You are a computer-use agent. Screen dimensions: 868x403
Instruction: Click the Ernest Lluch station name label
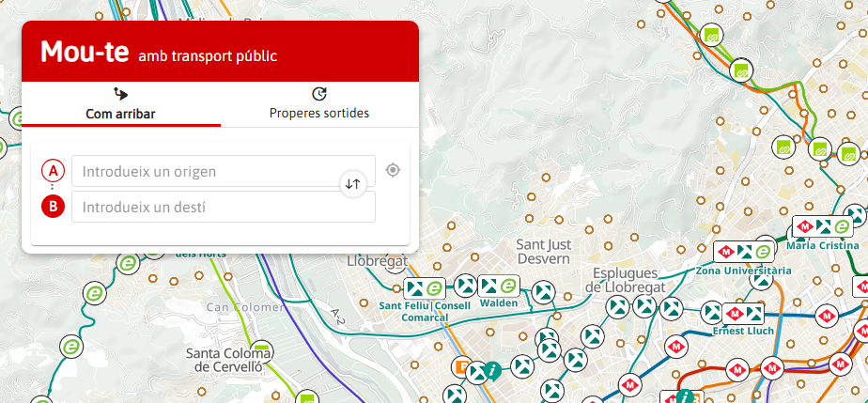coord(741,331)
